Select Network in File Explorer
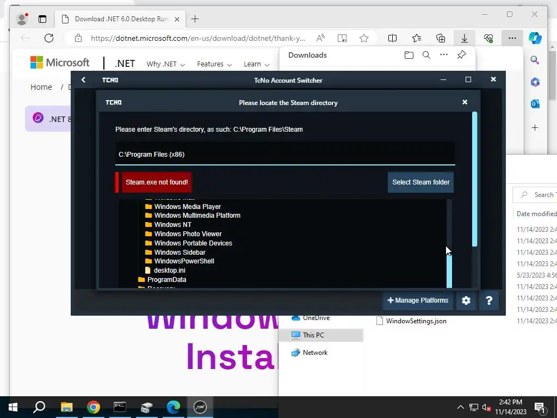 310,353
